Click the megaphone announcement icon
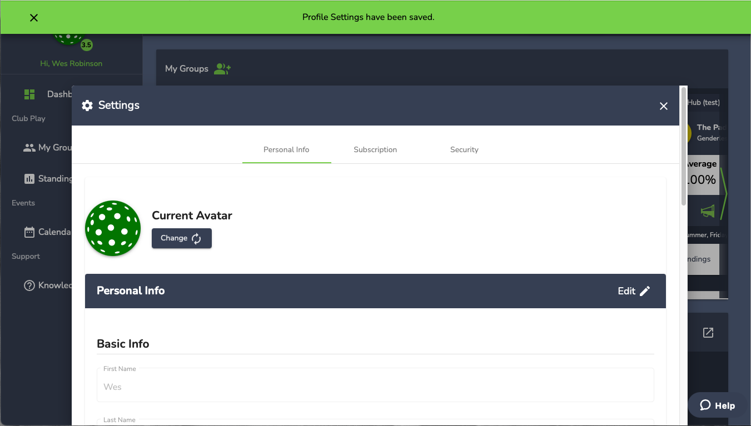 pyautogui.click(x=708, y=211)
